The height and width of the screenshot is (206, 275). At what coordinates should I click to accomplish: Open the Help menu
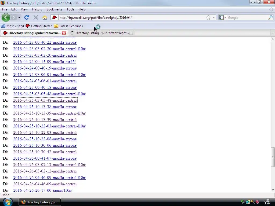(x=82, y=9)
